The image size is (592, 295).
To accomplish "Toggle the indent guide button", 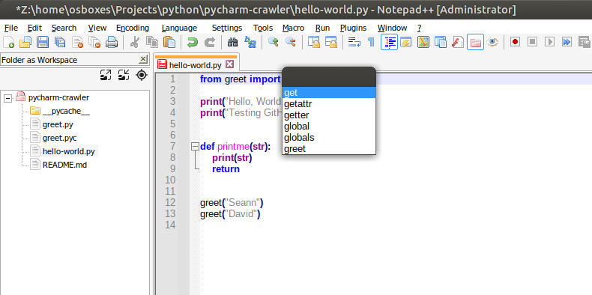I will 389,42.
